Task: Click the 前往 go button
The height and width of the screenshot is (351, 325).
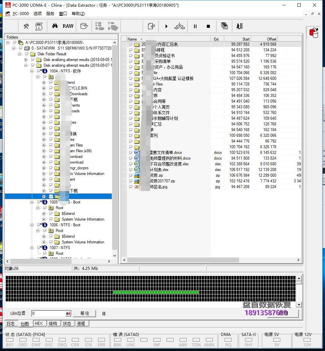Action: click(x=85, y=313)
